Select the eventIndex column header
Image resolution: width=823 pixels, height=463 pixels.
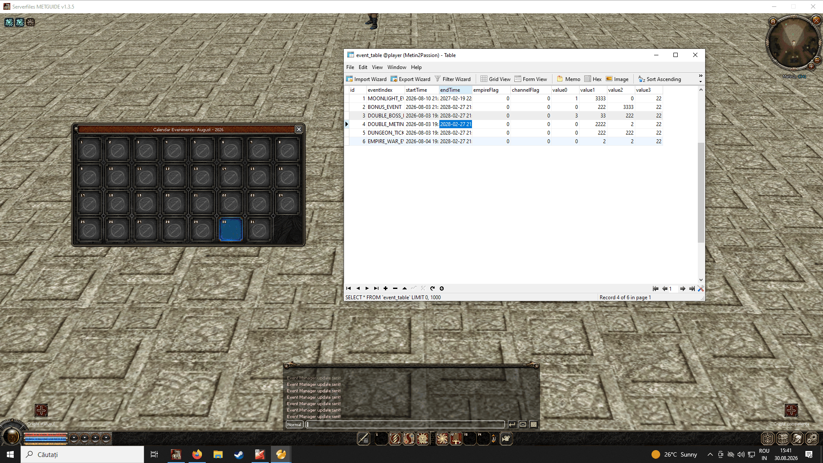(x=385, y=90)
